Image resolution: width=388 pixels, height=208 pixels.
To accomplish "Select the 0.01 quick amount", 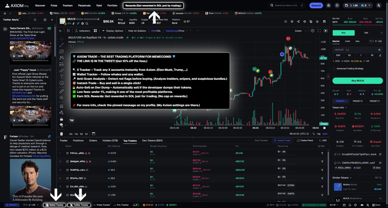I will click(338, 55).
